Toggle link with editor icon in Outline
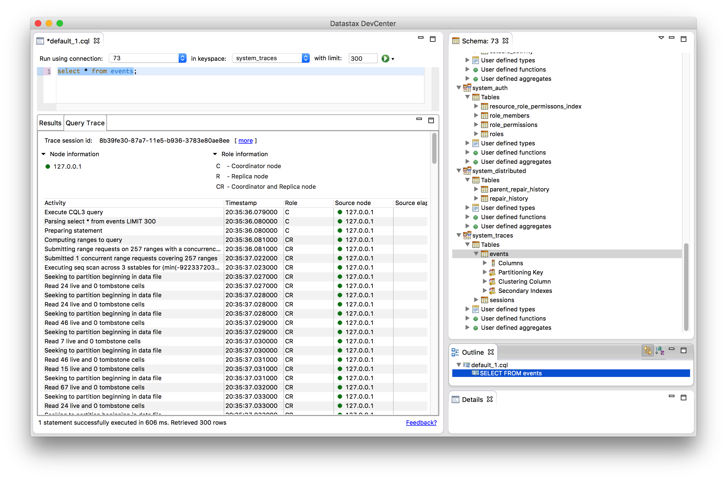This screenshot has width=727, height=480. point(647,351)
